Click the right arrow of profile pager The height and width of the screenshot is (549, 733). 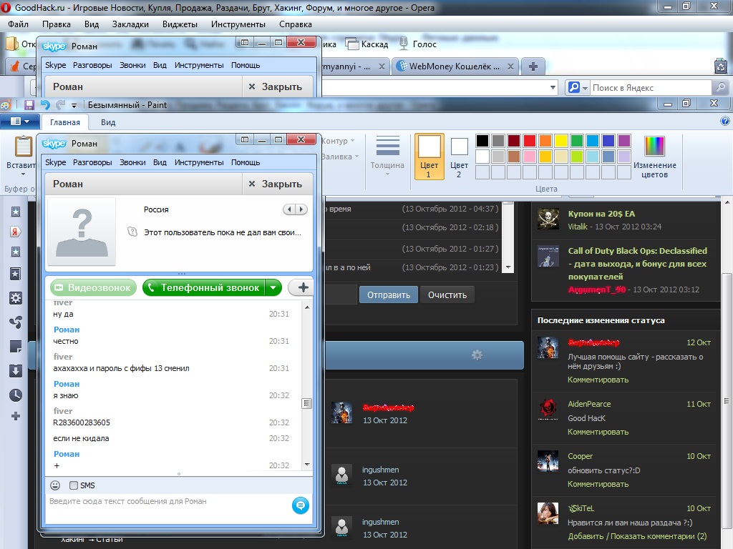tap(301, 209)
